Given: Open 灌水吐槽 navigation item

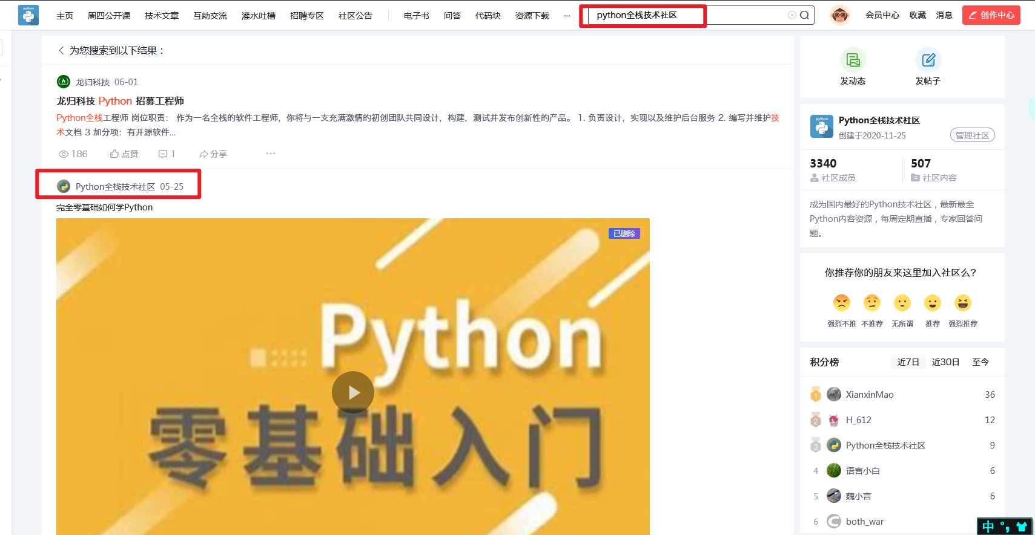Looking at the screenshot, I should [259, 16].
